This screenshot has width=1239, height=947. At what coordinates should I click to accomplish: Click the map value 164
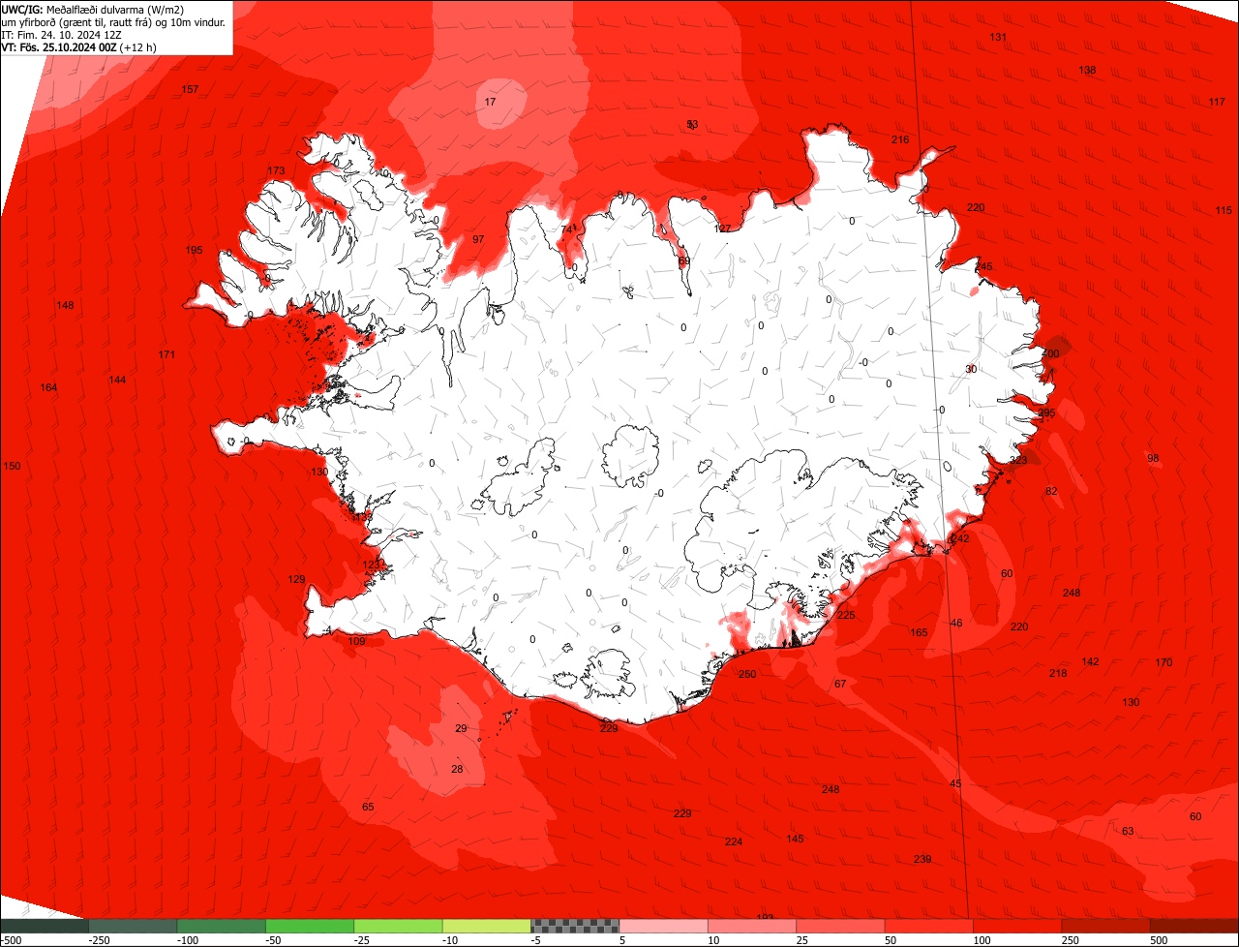tap(48, 387)
